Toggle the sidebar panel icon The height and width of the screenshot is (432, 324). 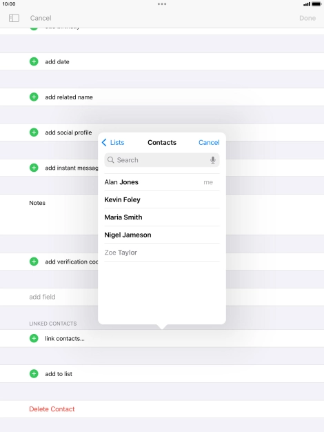(14, 18)
